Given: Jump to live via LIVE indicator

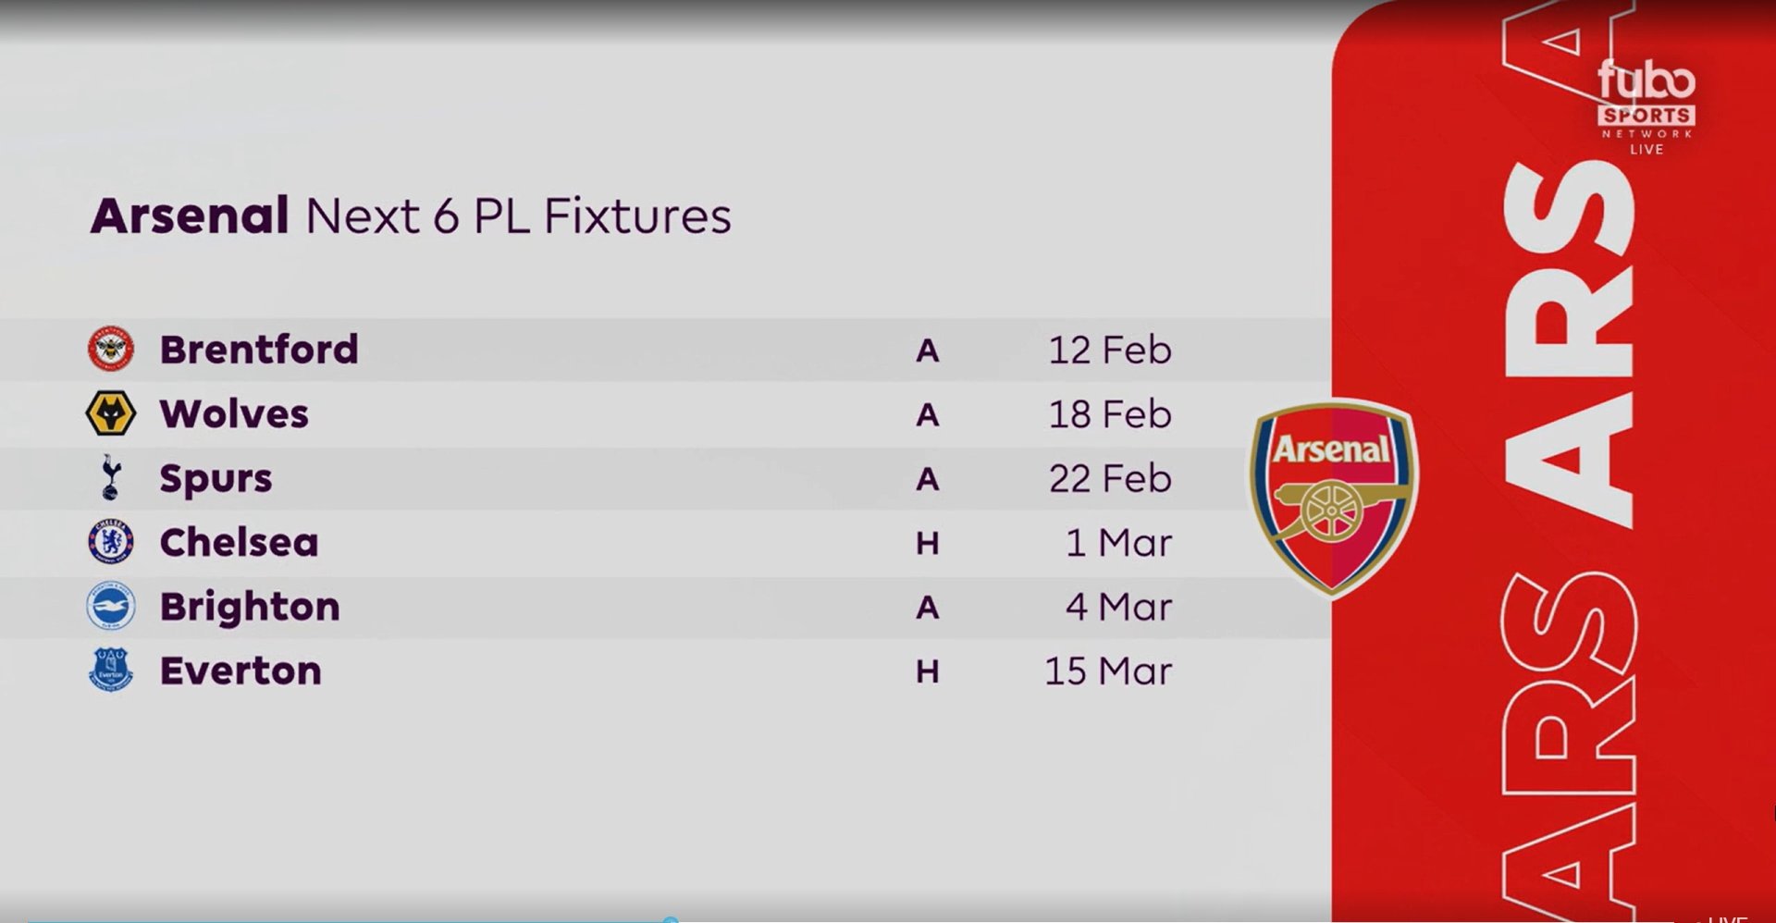Looking at the screenshot, I should click(x=1727, y=918).
